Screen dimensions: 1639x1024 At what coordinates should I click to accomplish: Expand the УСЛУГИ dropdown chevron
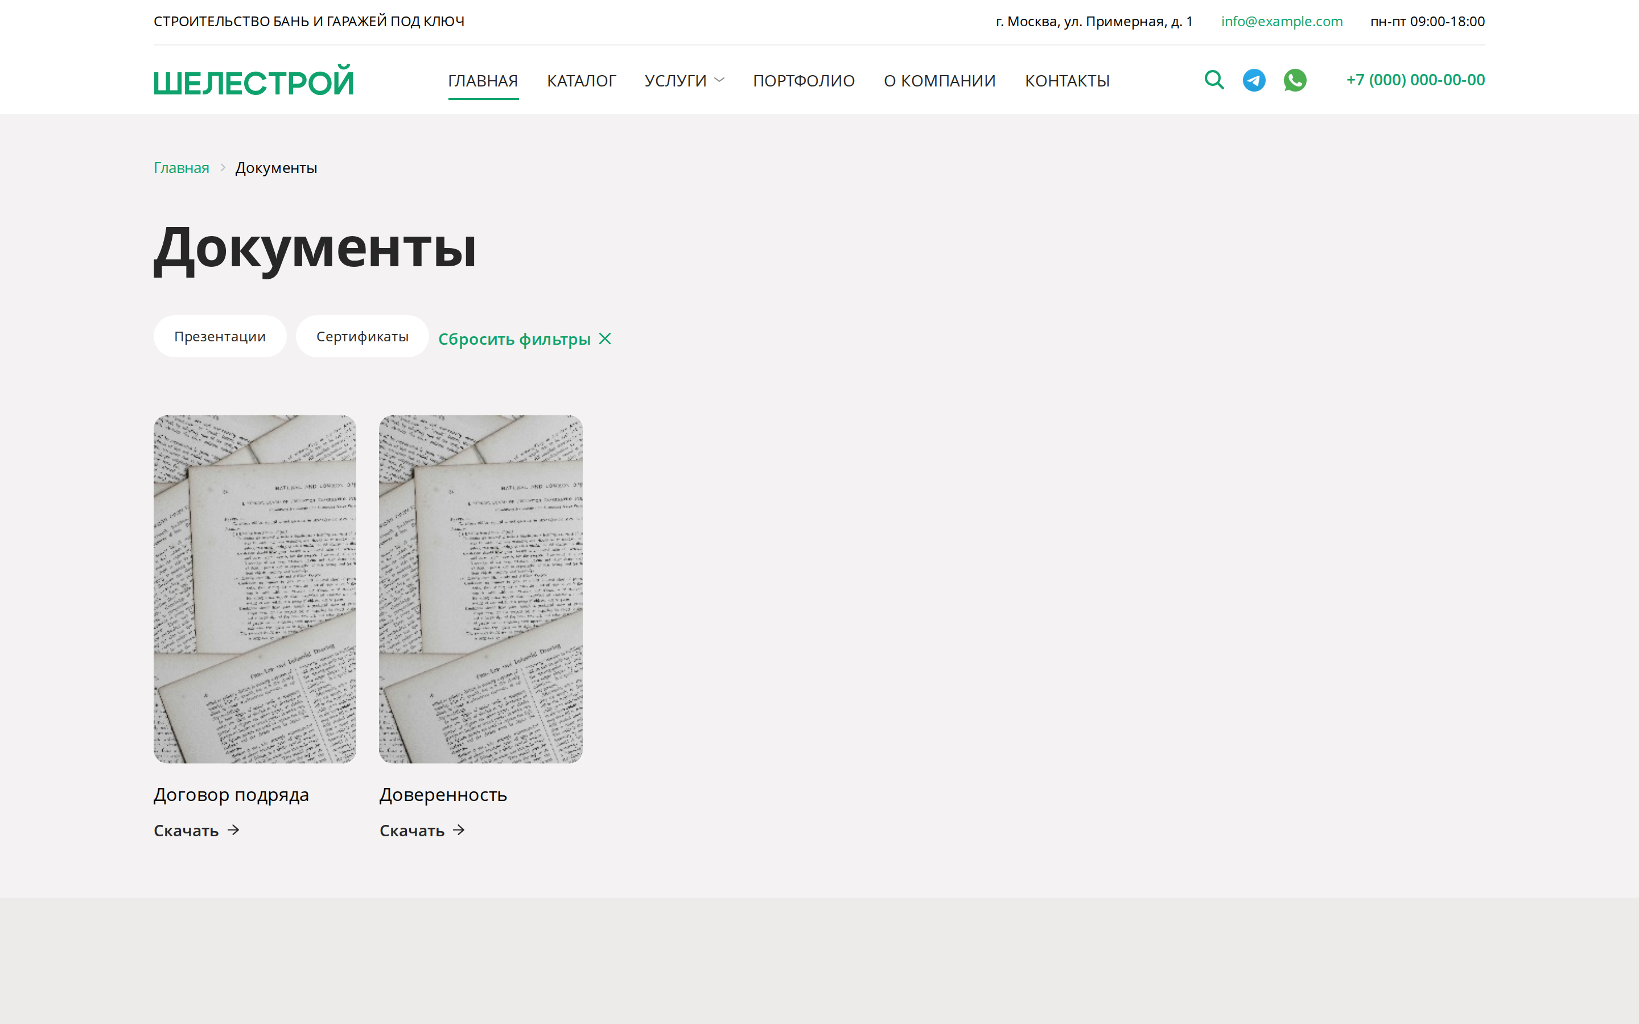pyautogui.click(x=719, y=80)
